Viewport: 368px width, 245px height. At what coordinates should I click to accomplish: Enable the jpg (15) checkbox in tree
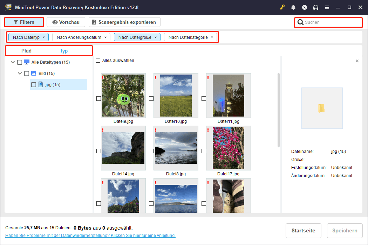click(x=34, y=84)
